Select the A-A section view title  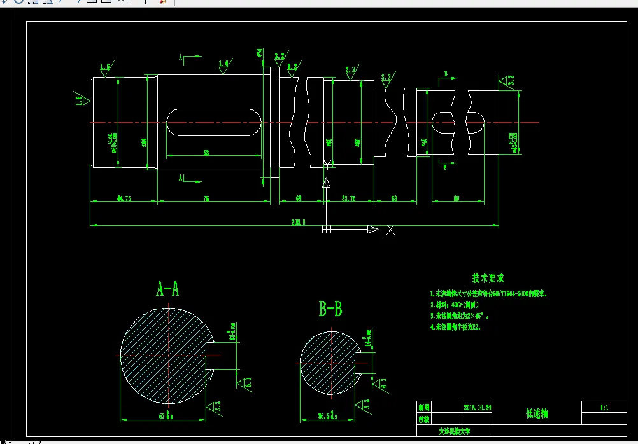pos(167,289)
